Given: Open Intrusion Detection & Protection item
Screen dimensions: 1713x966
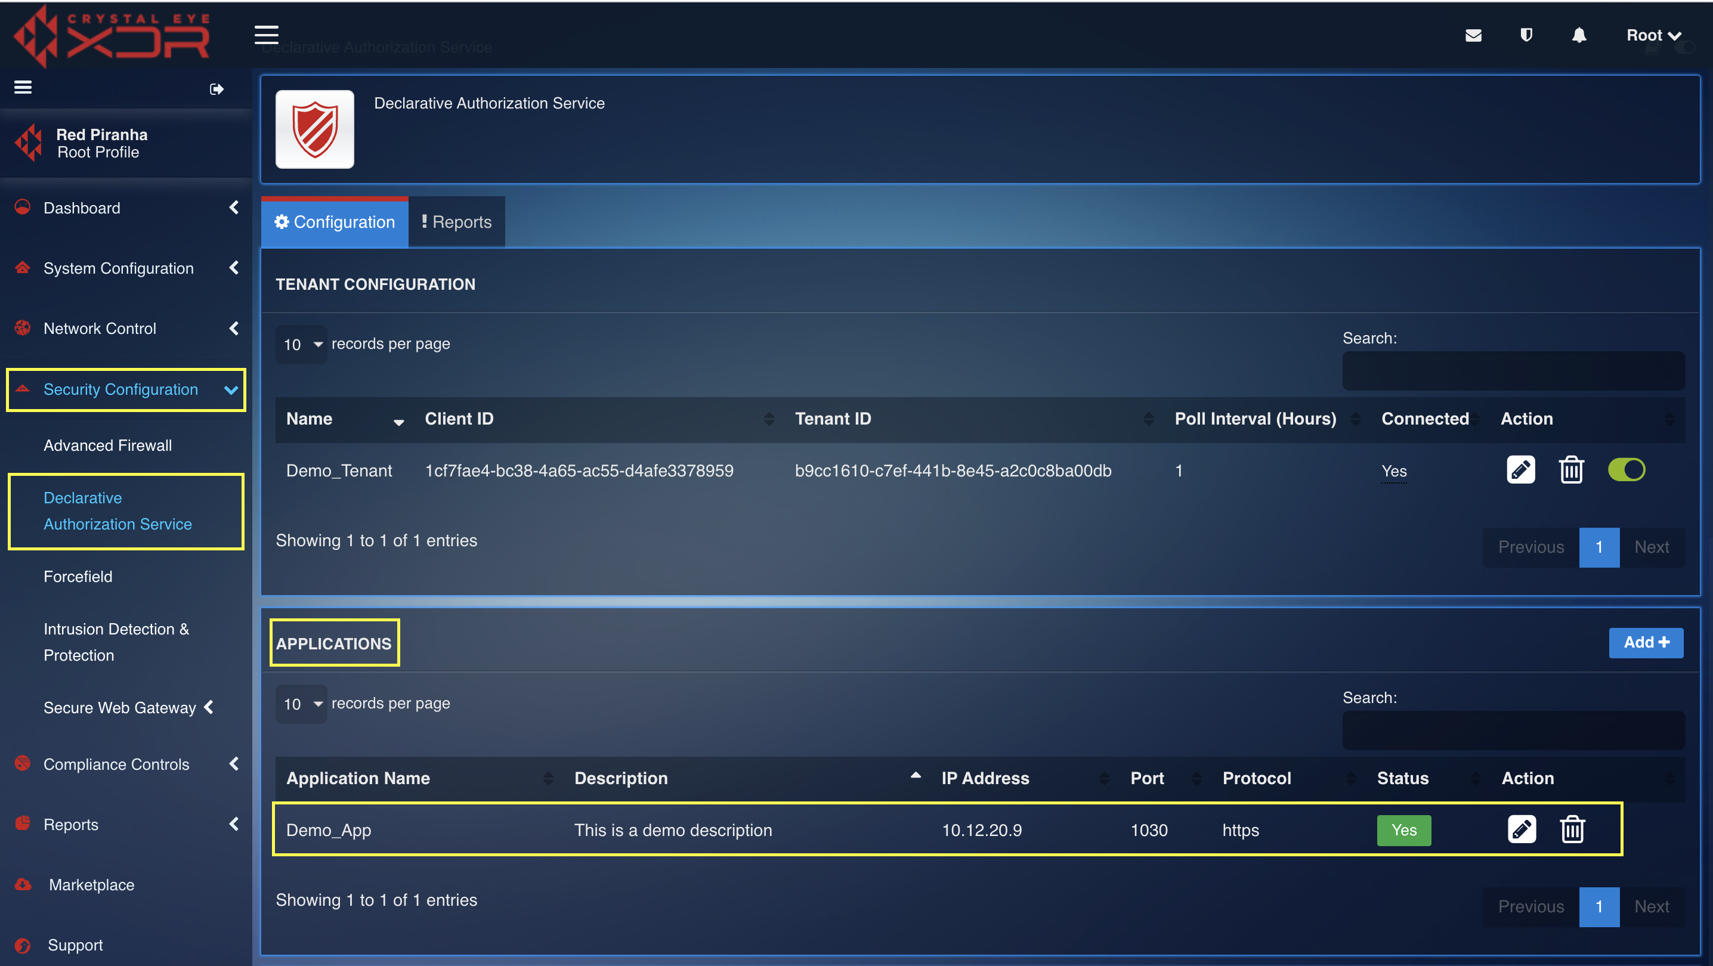Looking at the screenshot, I should [x=116, y=642].
